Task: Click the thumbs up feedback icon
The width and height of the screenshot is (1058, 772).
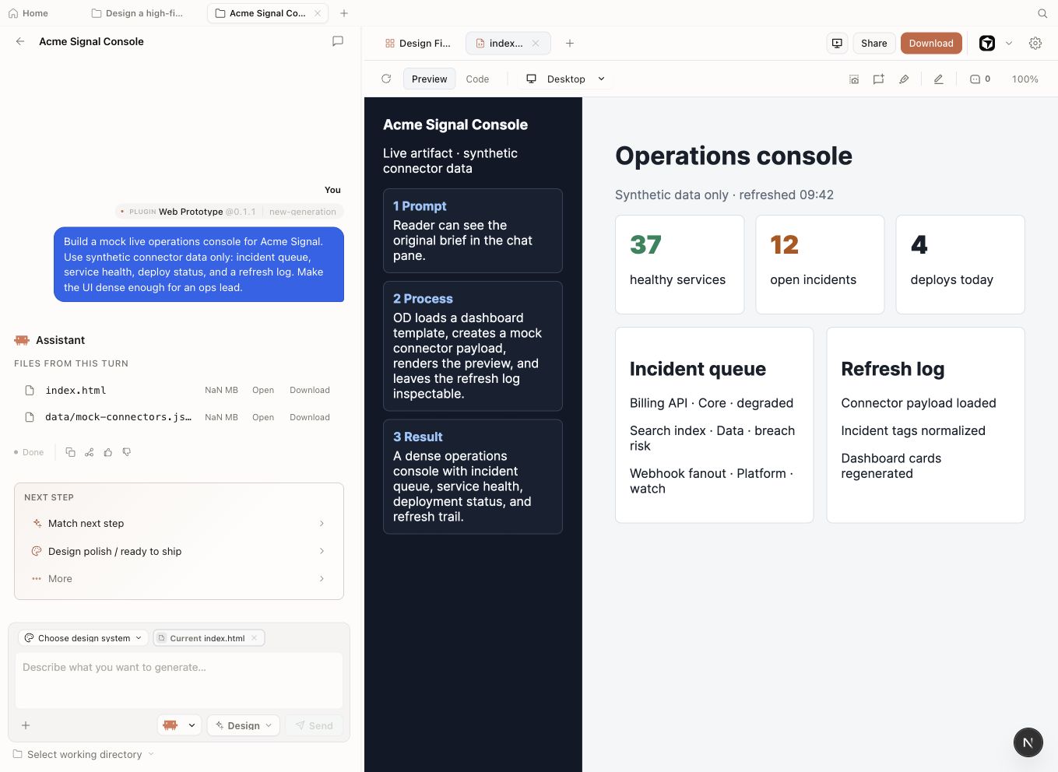Action: pyautogui.click(x=108, y=452)
